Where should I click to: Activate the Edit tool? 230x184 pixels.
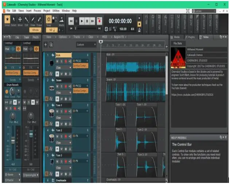[x=26, y=19]
